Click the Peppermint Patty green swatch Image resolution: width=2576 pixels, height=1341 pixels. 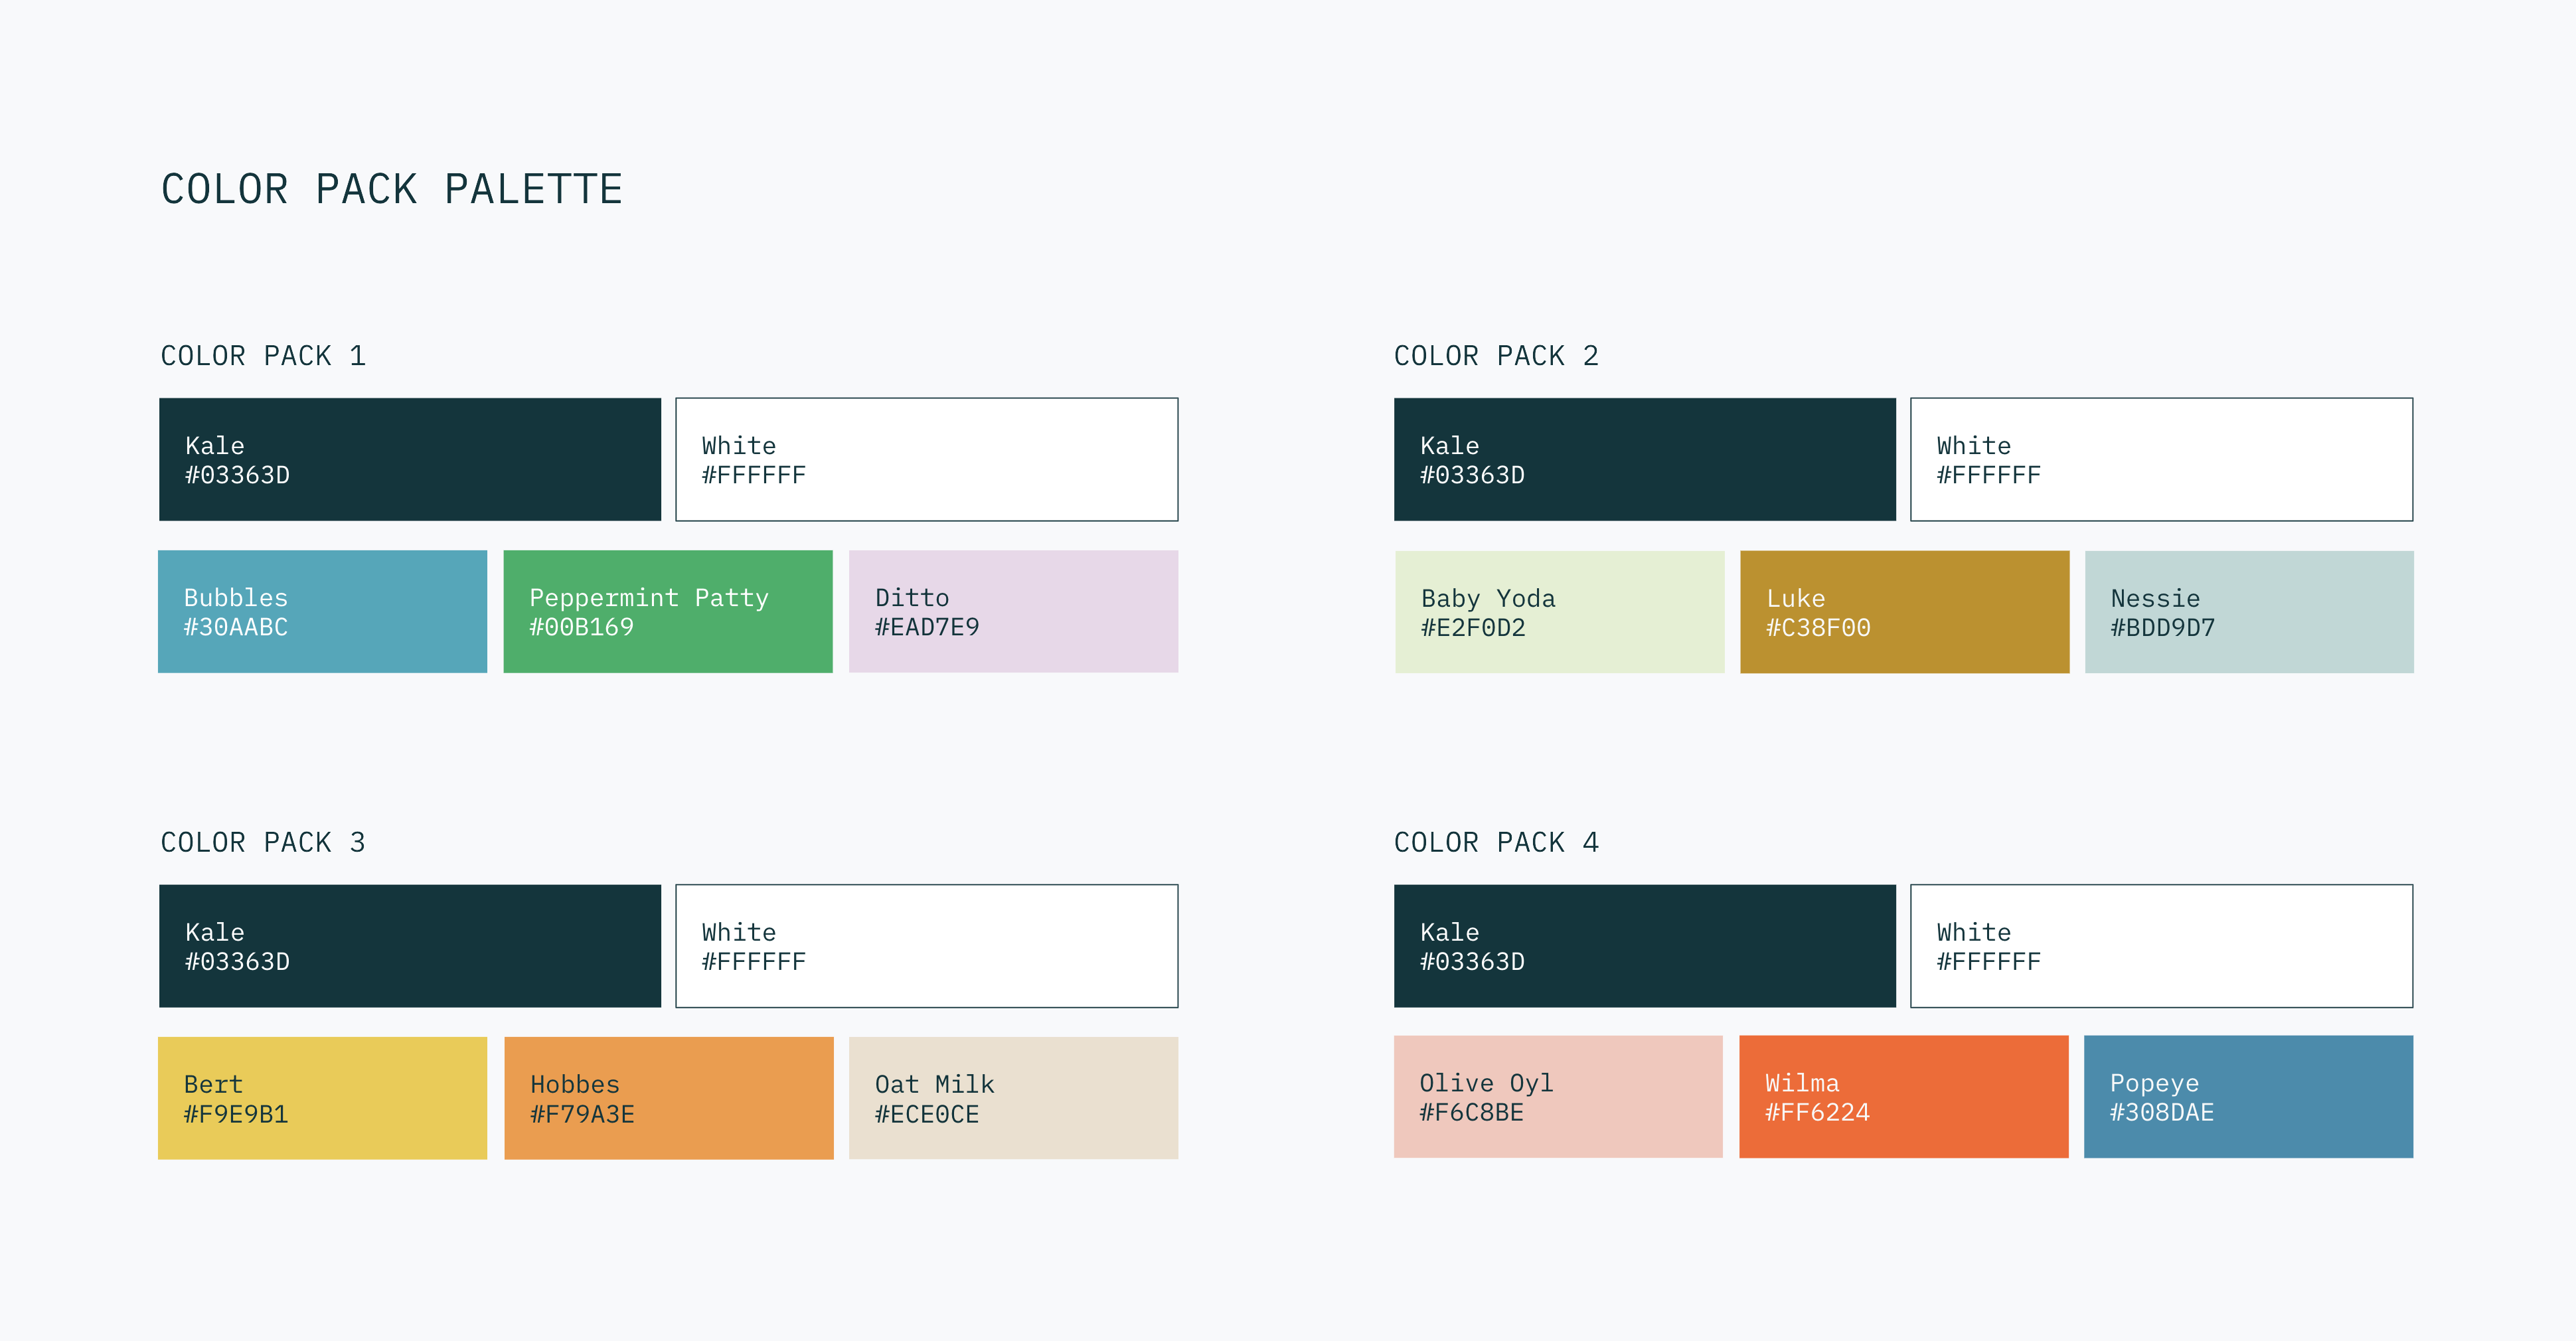pyautogui.click(x=668, y=611)
